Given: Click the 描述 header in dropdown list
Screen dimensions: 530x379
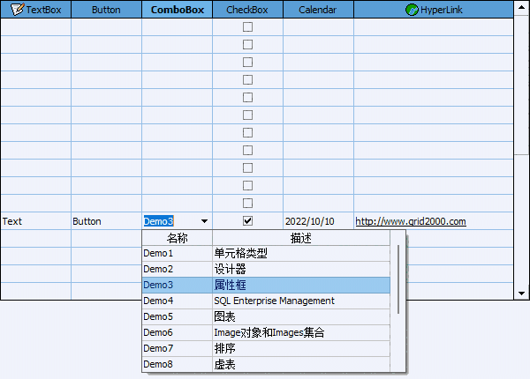Looking at the screenshot, I should pyautogui.click(x=300, y=238).
